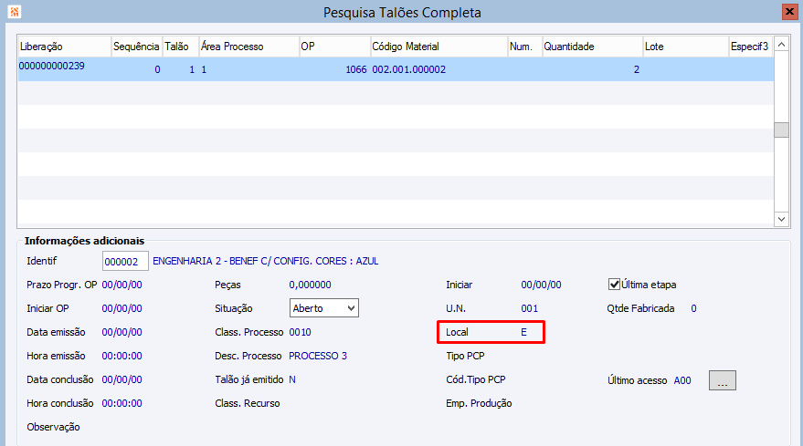This screenshot has height=446, width=803.
Task: Click the Lote column header
Action: click(686, 47)
